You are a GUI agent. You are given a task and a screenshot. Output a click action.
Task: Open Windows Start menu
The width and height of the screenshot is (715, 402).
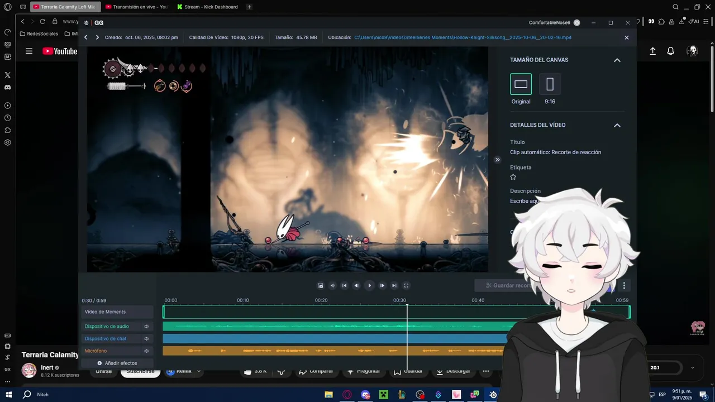[x=8, y=394]
